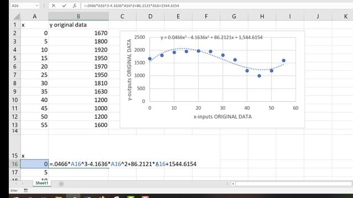
Task: Select row 17 header
Action: point(15,172)
